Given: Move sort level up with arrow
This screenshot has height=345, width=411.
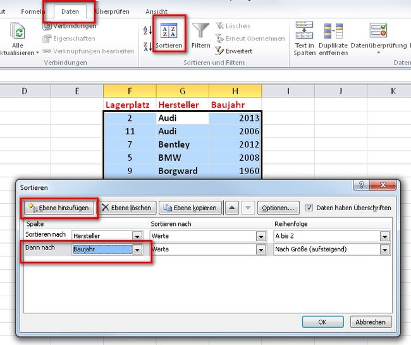Looking at the screenshot, I should point(231,208).
